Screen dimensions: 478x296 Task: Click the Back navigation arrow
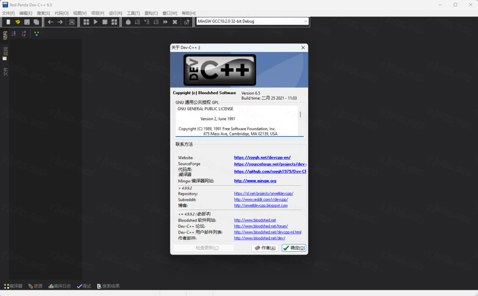coord(50,22)
